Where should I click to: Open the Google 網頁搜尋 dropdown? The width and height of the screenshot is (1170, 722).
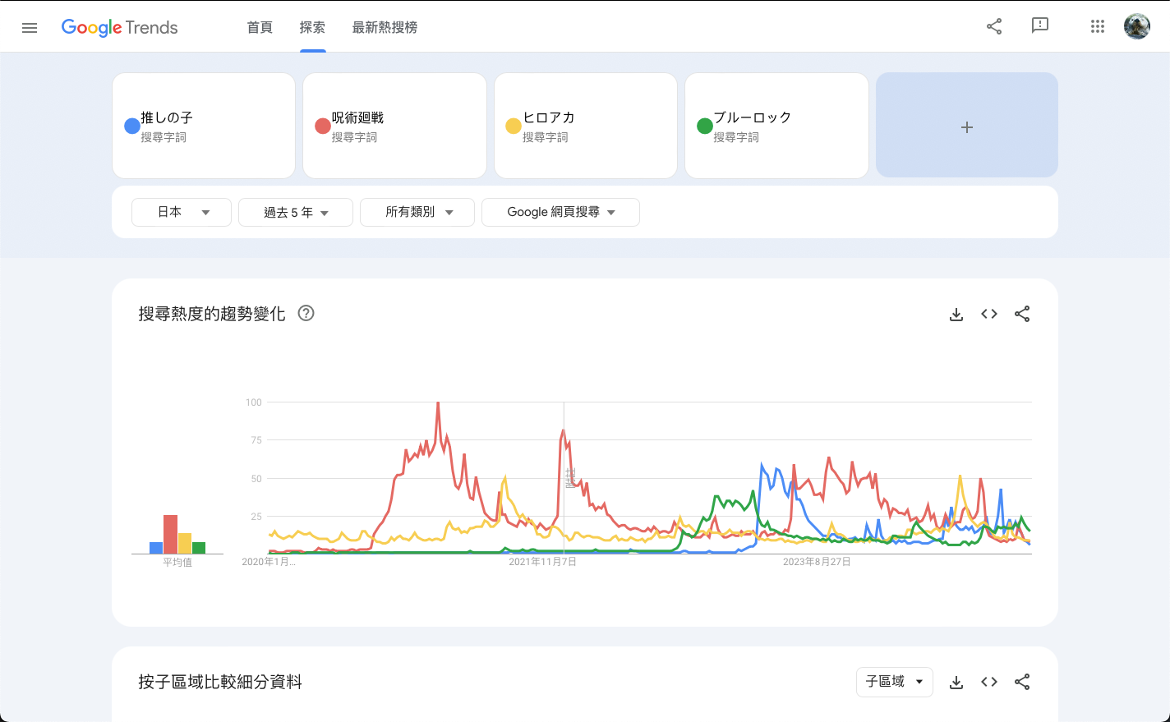[560, 212]
